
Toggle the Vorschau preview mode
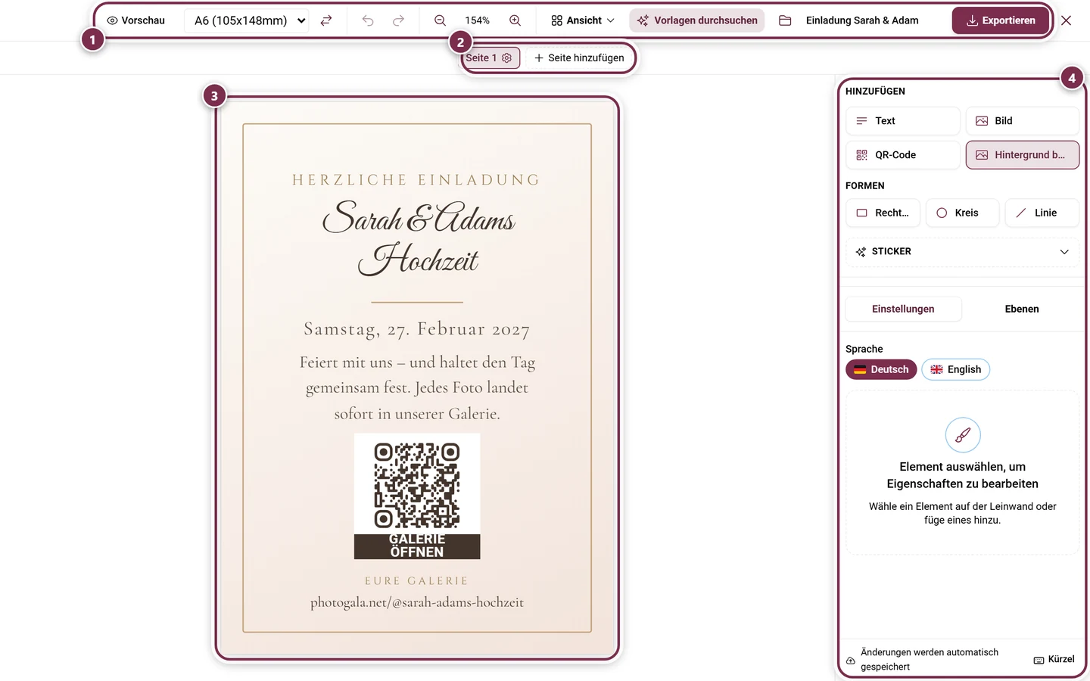click(136, 20)
